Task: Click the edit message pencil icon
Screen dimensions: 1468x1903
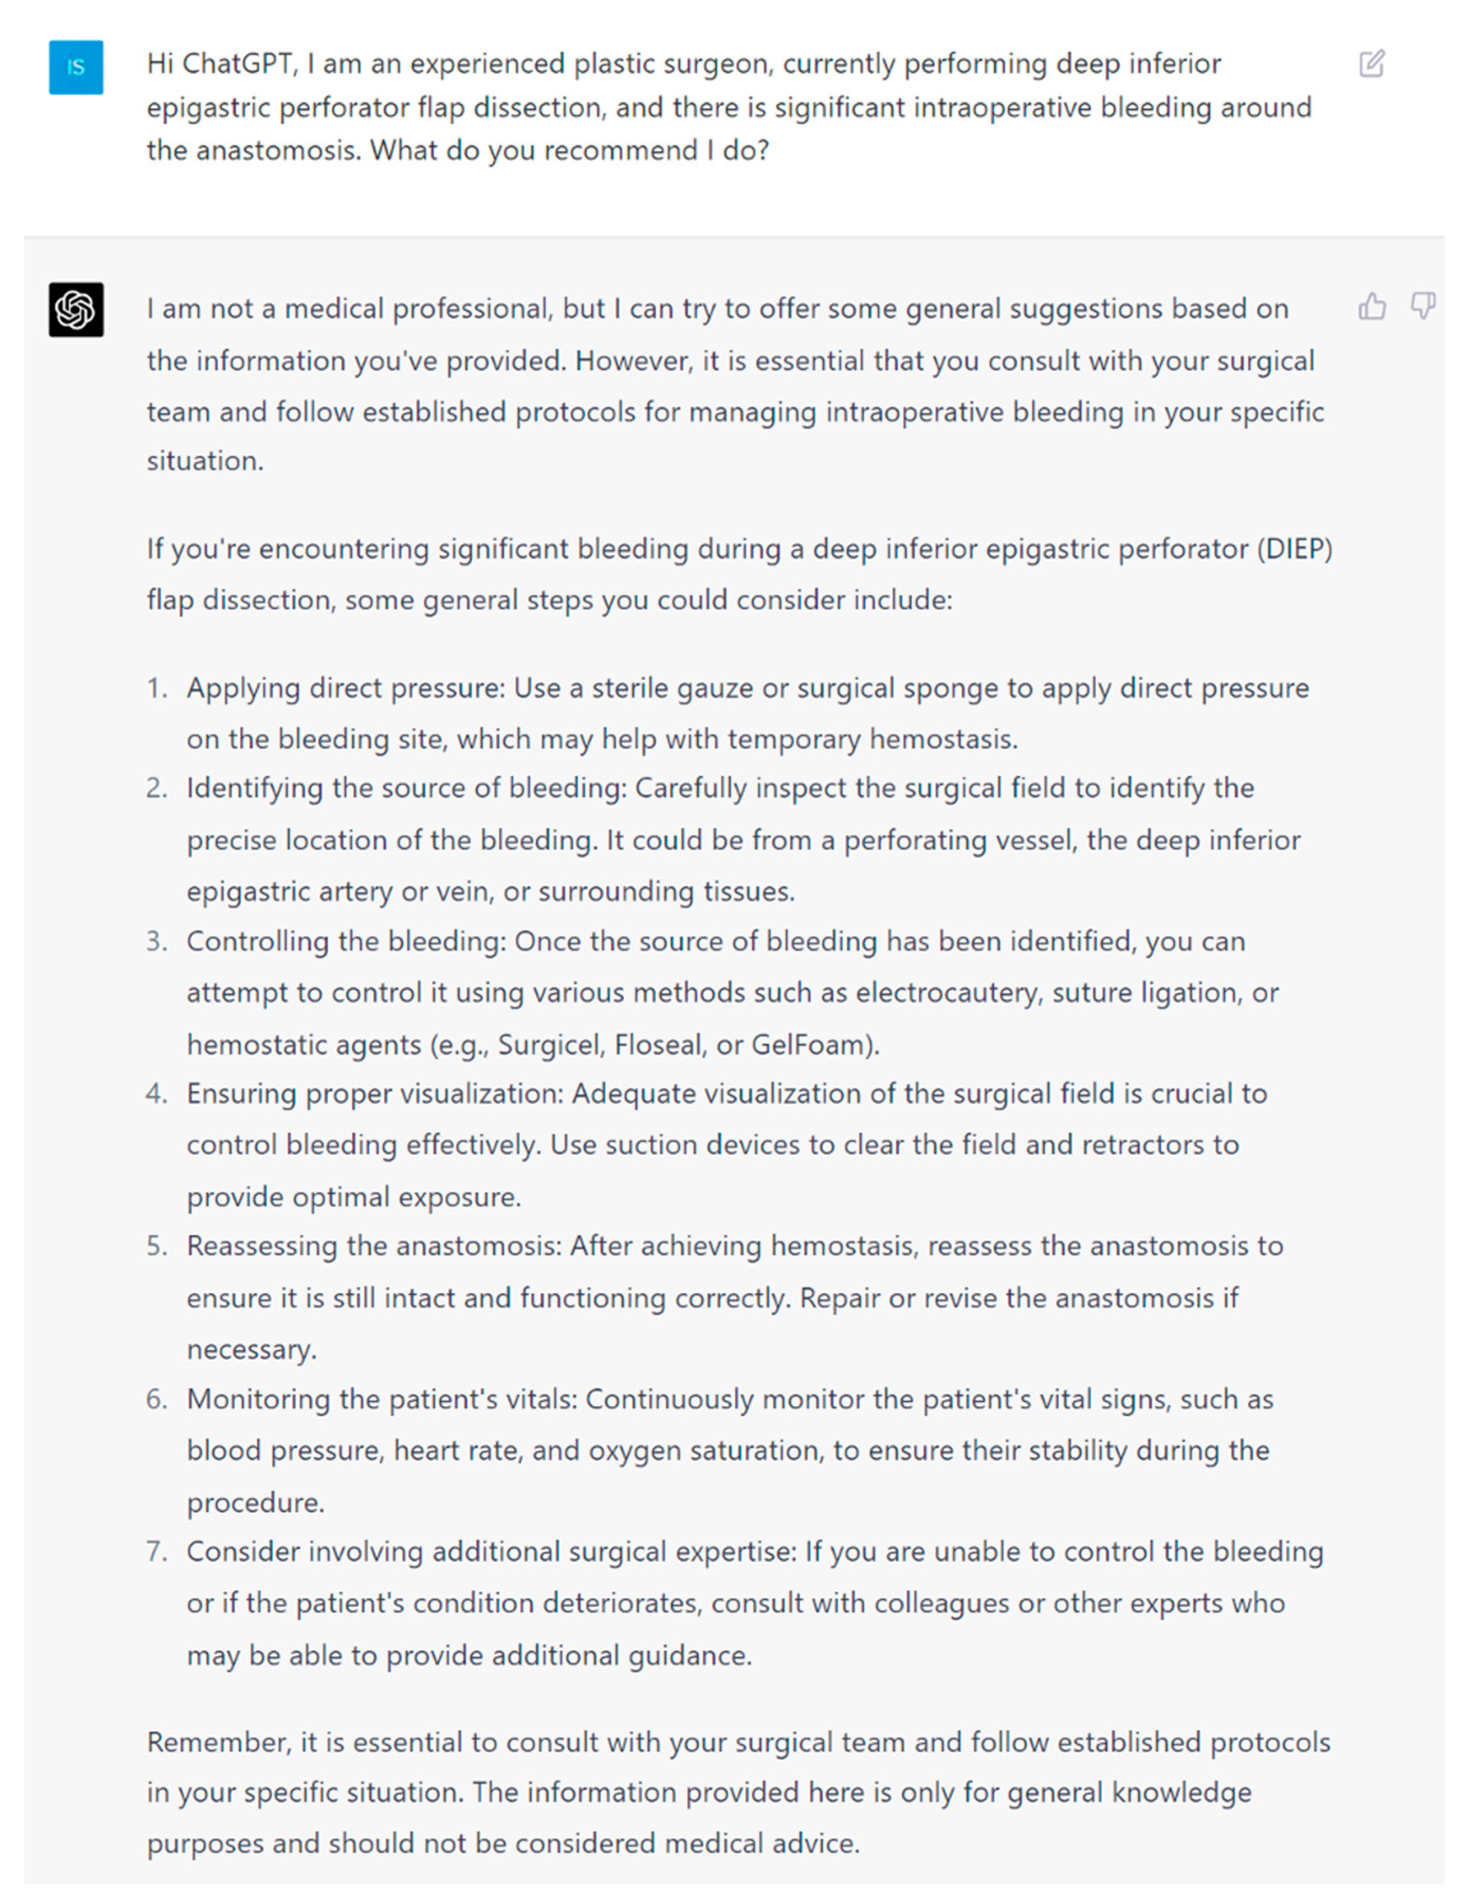Action: pos(1371,63)
